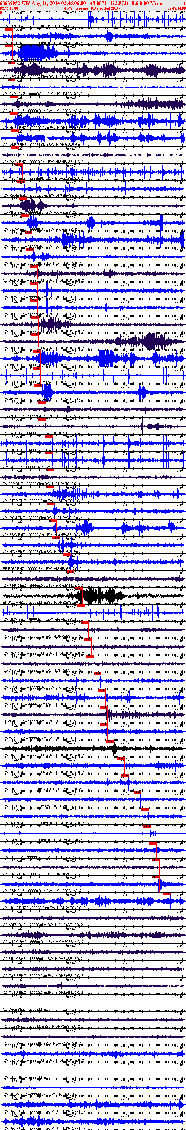Click the start time 02:45:46.00 label
This screenshot has width=186, height=1130.
pyautogui.click(x=9, y=8)
